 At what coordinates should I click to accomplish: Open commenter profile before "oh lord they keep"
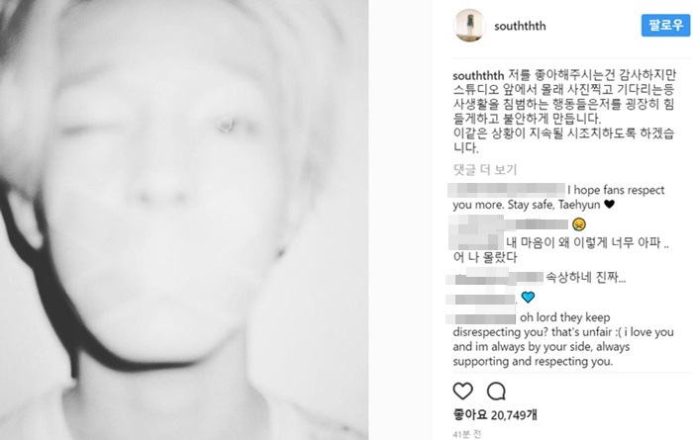[x=481, y=318]
